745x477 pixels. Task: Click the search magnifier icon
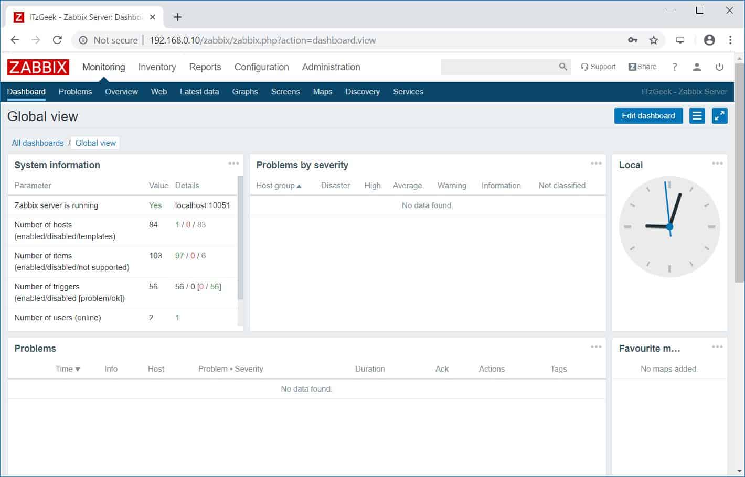(563, 67)
